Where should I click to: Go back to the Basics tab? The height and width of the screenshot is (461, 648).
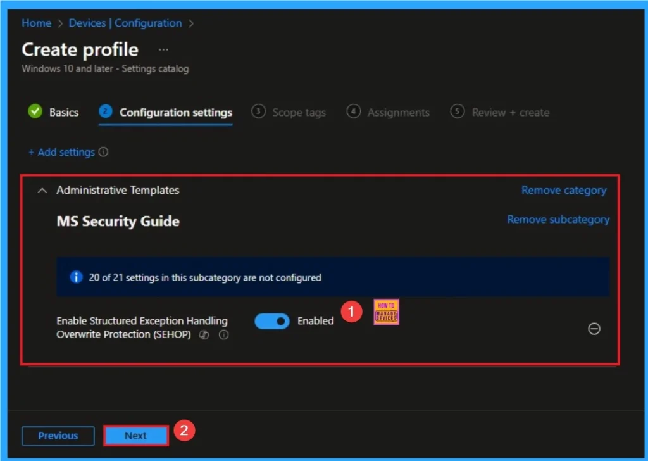[x=63, y=112]
